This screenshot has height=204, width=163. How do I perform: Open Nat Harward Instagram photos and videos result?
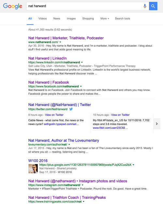(x=78, y=181)
